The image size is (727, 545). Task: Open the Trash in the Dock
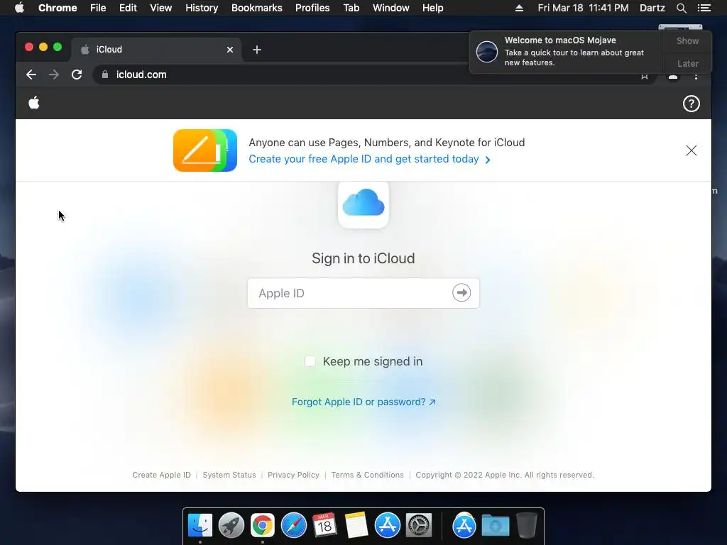point(527,525)
